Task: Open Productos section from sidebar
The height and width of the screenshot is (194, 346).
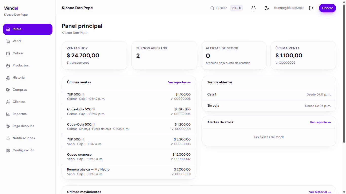Action: click(x=28, y=65)
